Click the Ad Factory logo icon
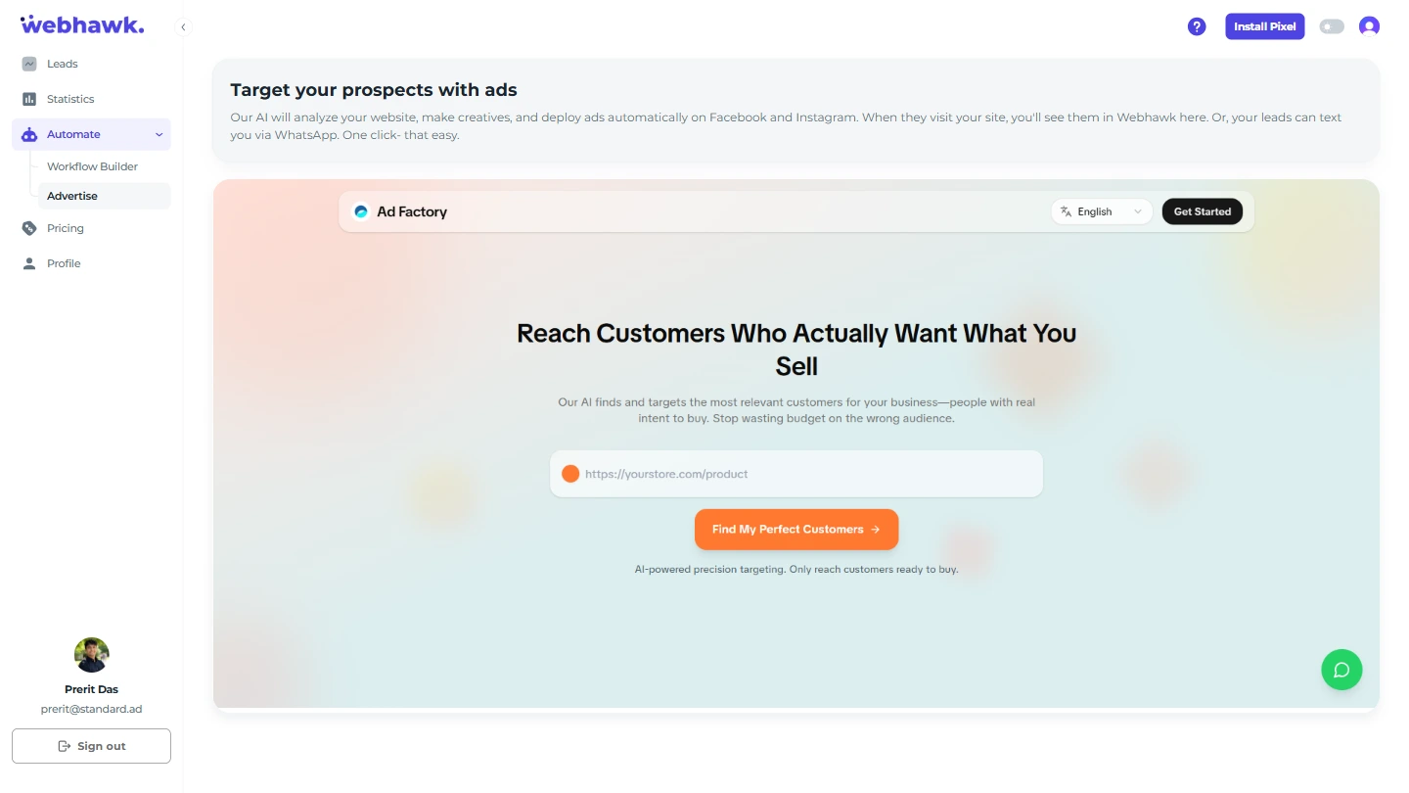The height and width of the screenshot is (793, 1409). point(361,211)
